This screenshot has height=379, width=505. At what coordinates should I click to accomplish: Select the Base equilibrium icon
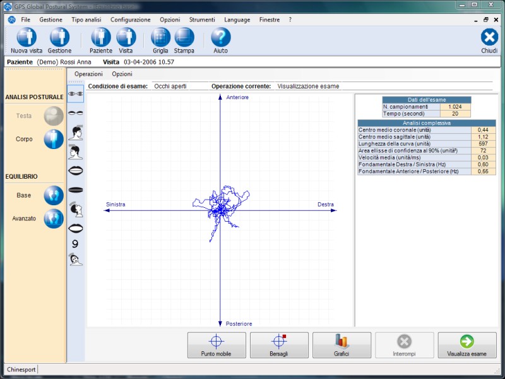(53, 195)
